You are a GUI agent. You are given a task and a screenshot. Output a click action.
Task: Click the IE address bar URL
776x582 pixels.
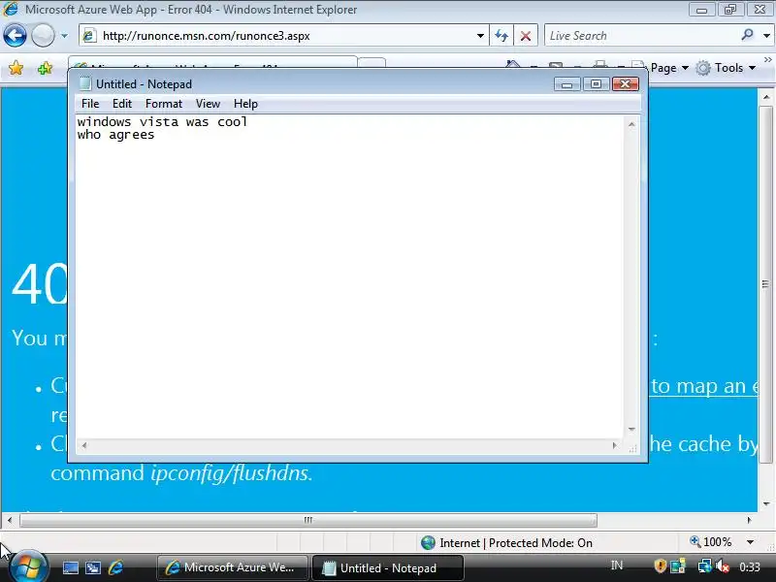[x=206, y=36]
